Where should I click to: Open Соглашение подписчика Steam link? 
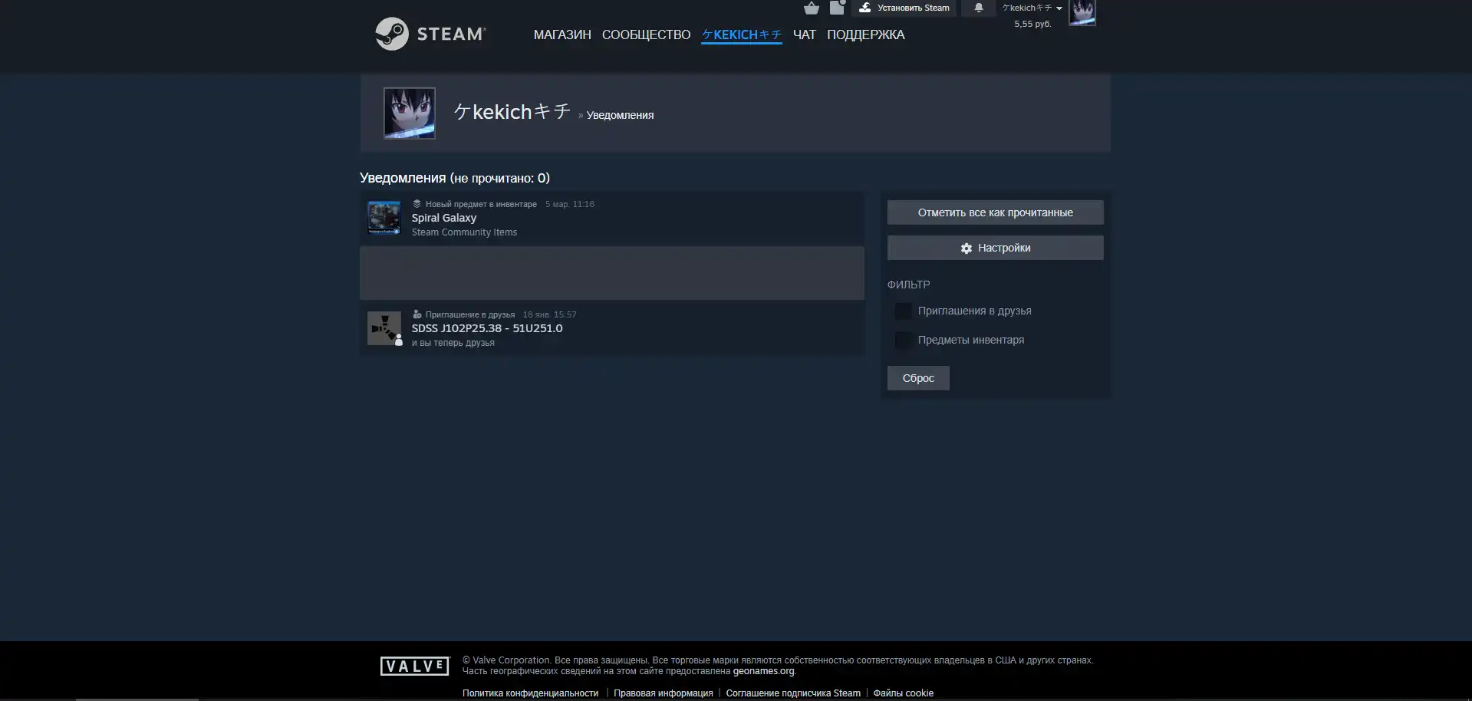793,693
